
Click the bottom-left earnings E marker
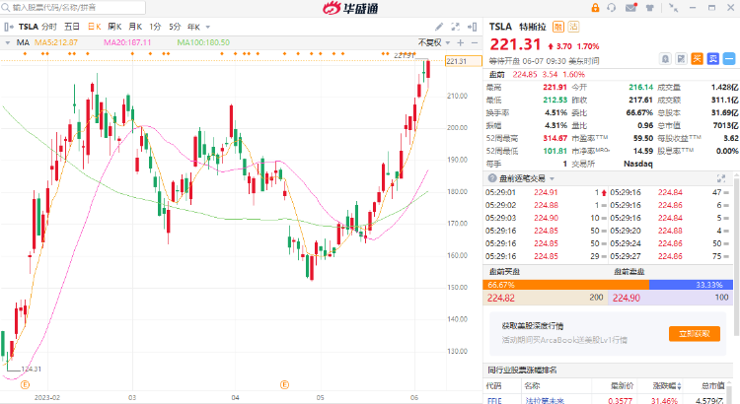[x=25, y=384]
